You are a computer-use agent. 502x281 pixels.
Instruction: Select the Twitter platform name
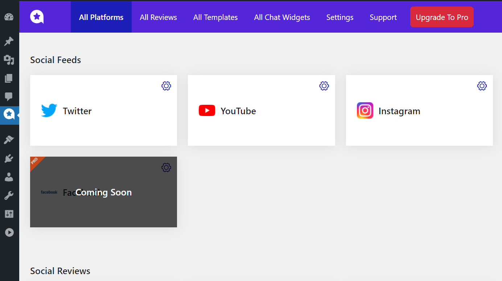(x=77, y=111)
